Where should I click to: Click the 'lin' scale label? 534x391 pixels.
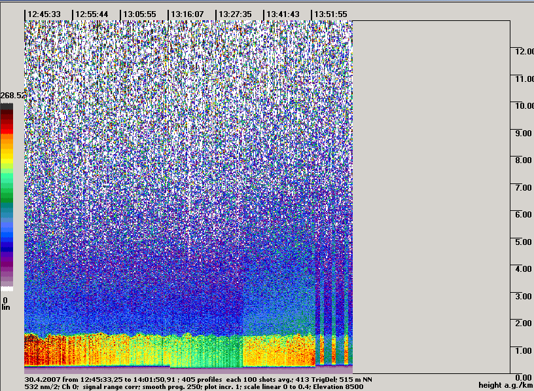(x=6, y=307)
